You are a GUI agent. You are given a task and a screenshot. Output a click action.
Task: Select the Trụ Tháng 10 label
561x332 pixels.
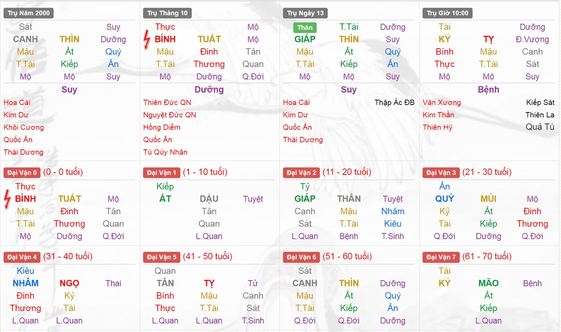[168, 13]
